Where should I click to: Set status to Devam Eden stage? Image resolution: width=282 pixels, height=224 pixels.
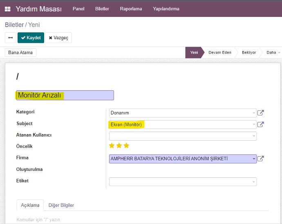(219, 53)
